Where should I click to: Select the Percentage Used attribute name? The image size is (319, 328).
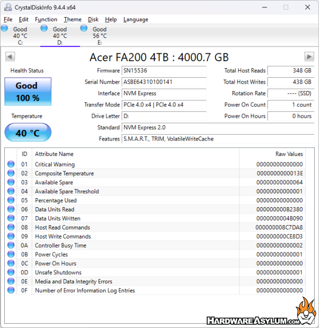(x=56, y=200)
